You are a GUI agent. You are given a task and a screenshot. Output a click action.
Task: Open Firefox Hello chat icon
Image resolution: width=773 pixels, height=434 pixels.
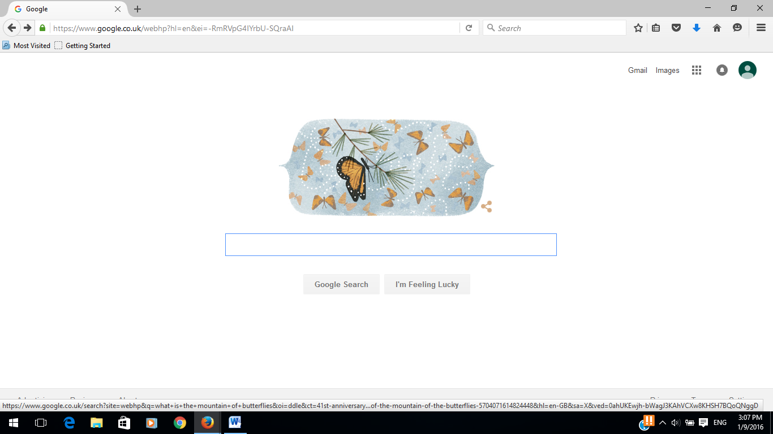pos(737,28)
